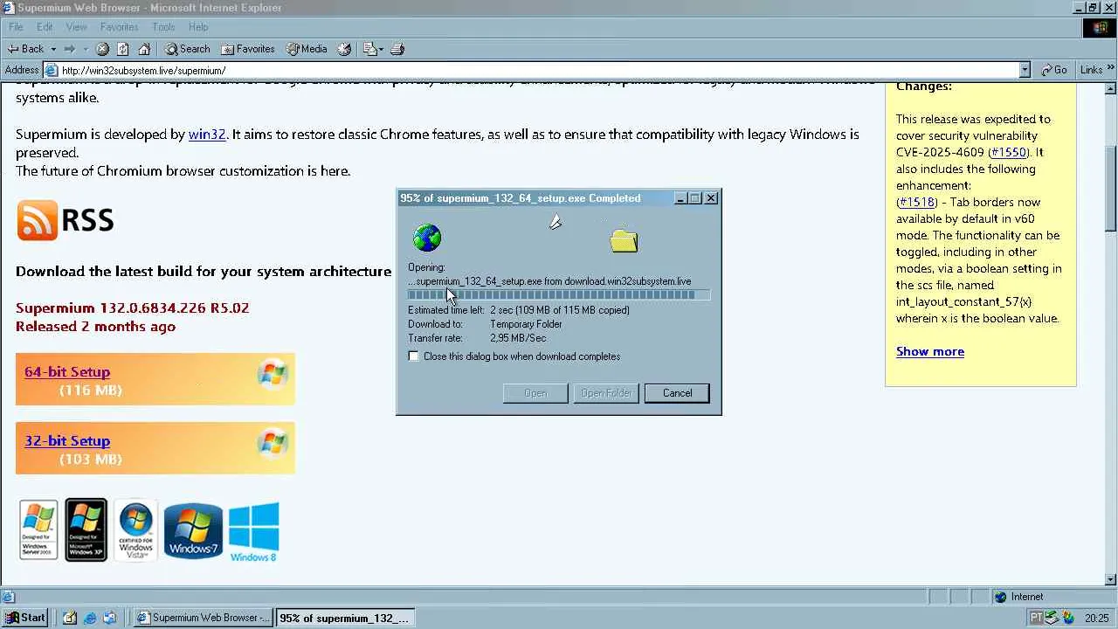
Task: Click the Forward arrow in the toolbar
Action: click(70, 49)
